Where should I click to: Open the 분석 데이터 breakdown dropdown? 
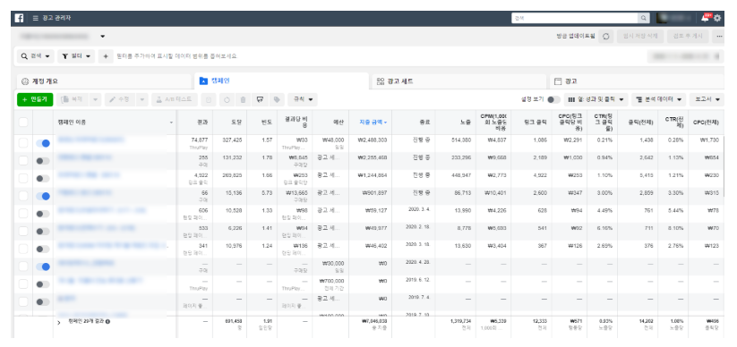point(659,99)
